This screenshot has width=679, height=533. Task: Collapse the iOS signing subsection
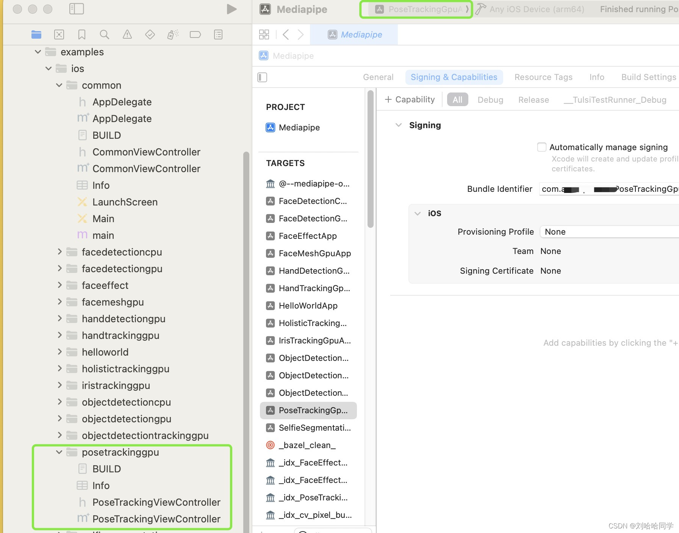click(x=418, y=213)
